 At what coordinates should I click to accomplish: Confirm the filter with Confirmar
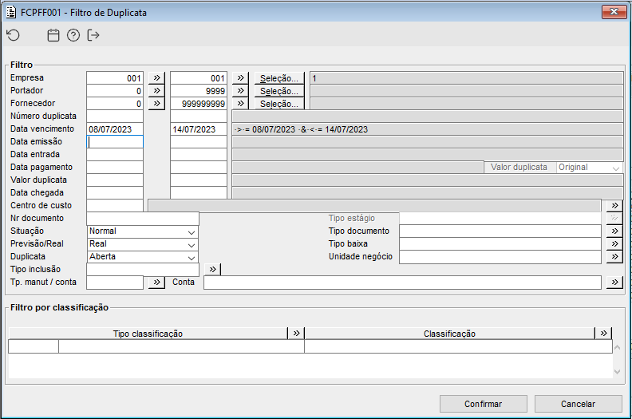[484, 404]
